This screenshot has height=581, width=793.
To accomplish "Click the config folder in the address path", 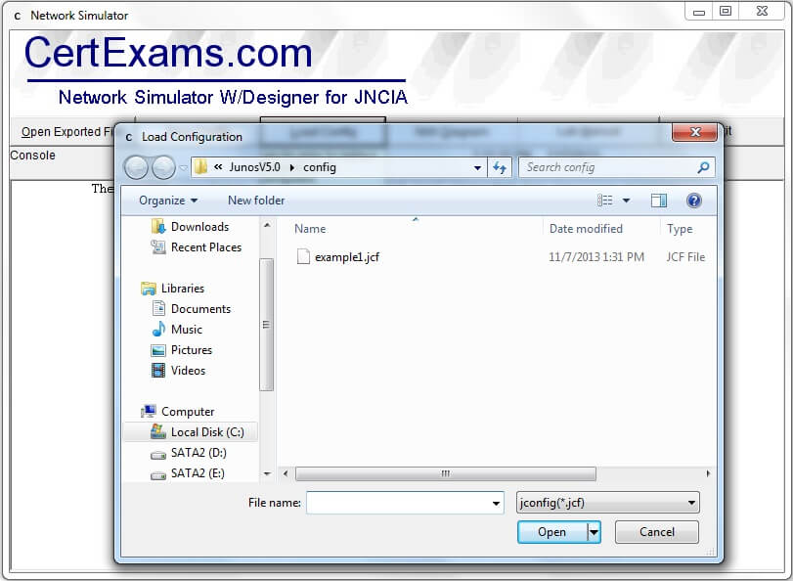I will (x=320, y=167).
